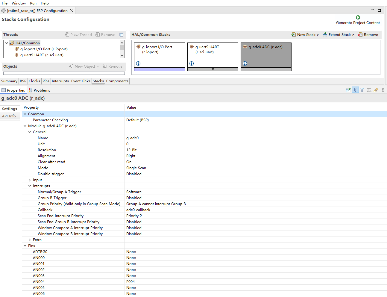Screen dimensions: 387x297
Task: Switch to the Clocks tab
Action: click(34, 81)
